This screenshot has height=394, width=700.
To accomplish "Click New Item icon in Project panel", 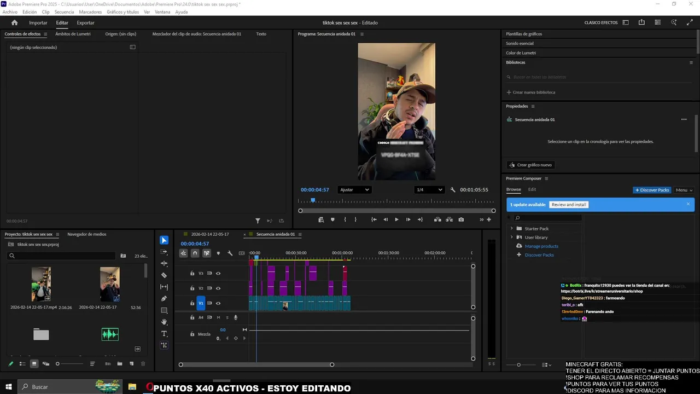I will coord(131,364).
